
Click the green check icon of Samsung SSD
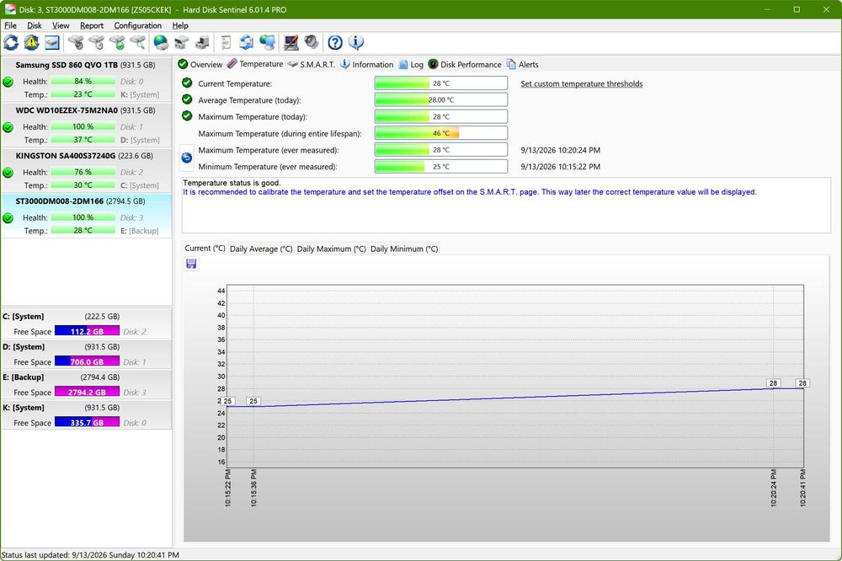point(8,82)
